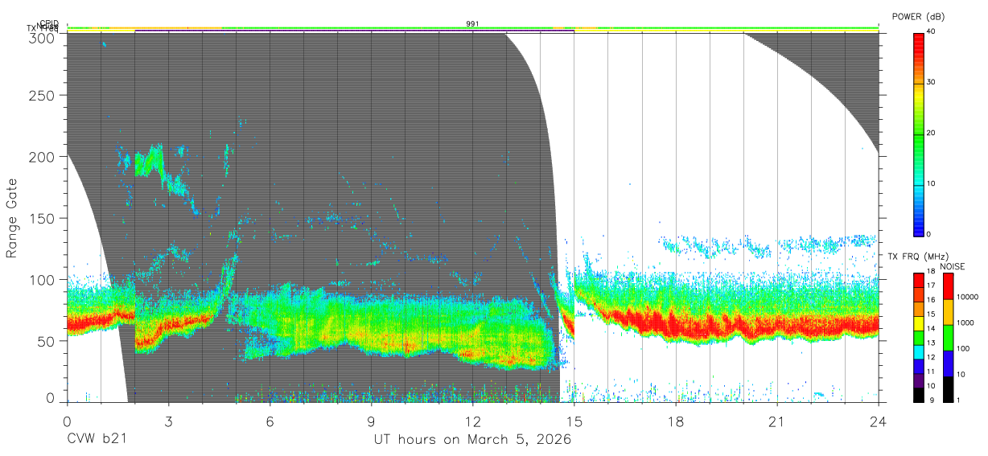Click the 15 label on TX FRQ legend

(931, 314)
